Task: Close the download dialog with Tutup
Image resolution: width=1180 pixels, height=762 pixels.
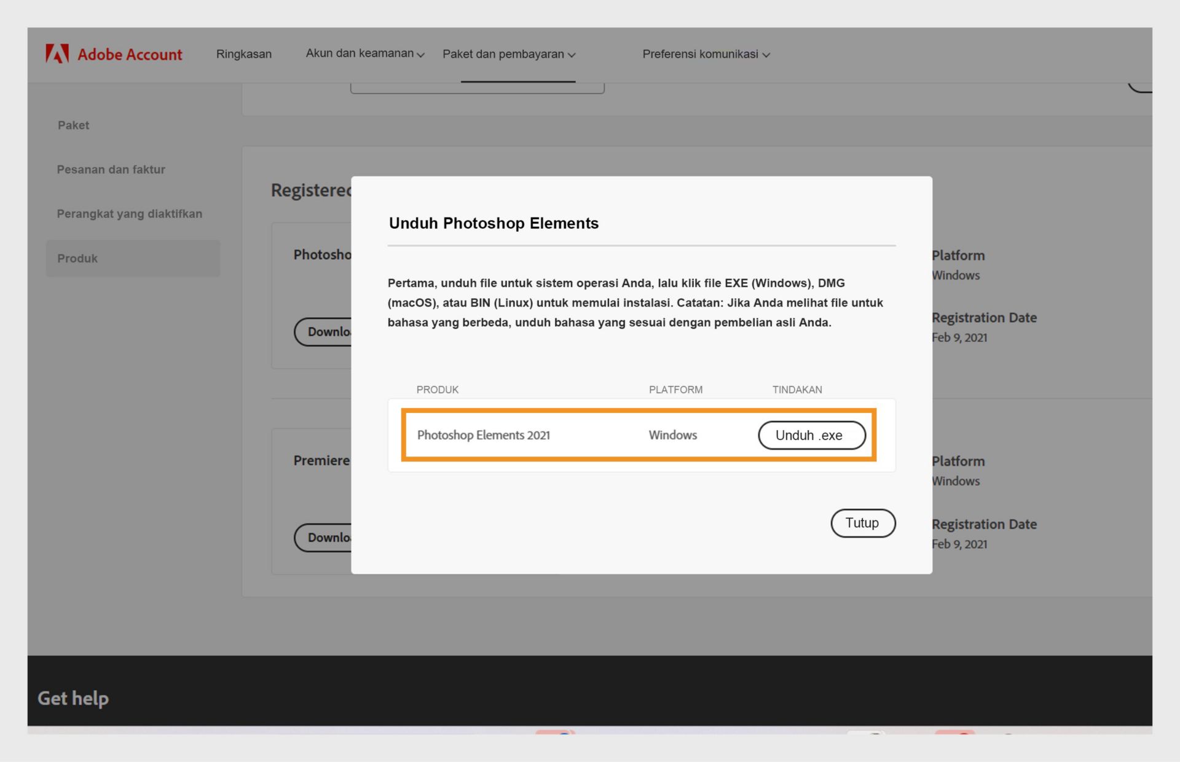Action: [x=863, y=523]
